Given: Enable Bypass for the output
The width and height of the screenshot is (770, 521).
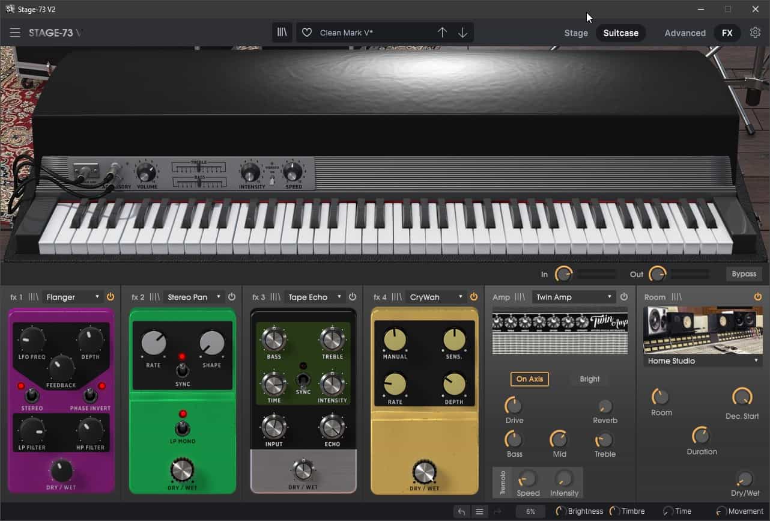Looking at the screenshot, I should 744,273.
